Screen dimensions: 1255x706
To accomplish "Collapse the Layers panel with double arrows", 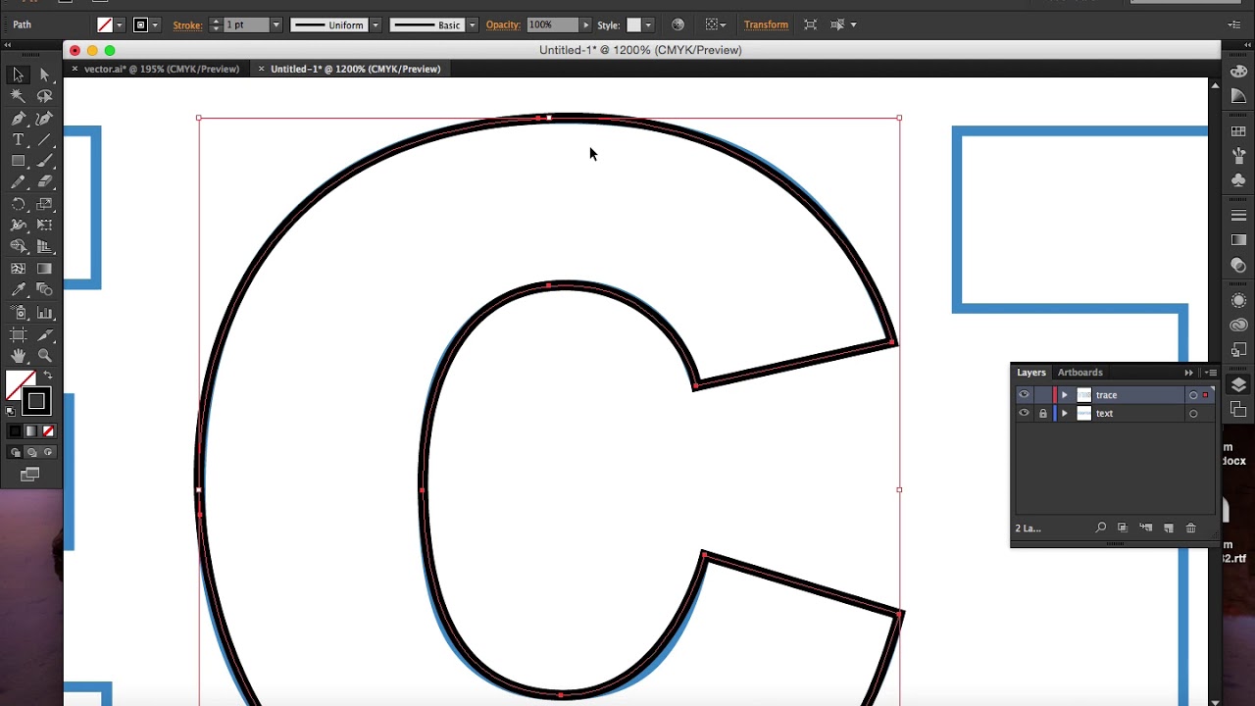I will 1188,373.
